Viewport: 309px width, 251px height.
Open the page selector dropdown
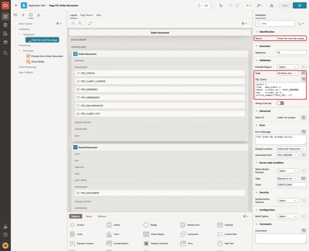pos(200,5)
